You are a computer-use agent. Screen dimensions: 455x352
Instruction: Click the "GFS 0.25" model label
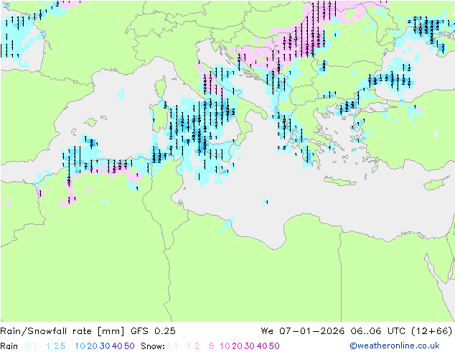point(153,331)
